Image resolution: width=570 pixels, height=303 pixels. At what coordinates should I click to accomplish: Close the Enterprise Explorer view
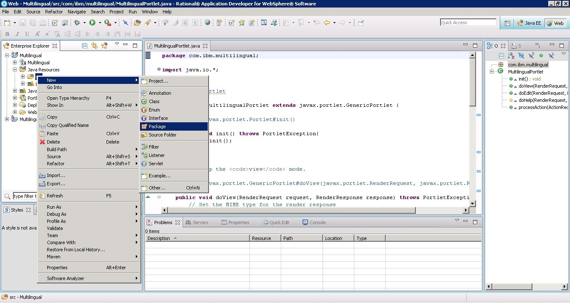tap(55, 46)
